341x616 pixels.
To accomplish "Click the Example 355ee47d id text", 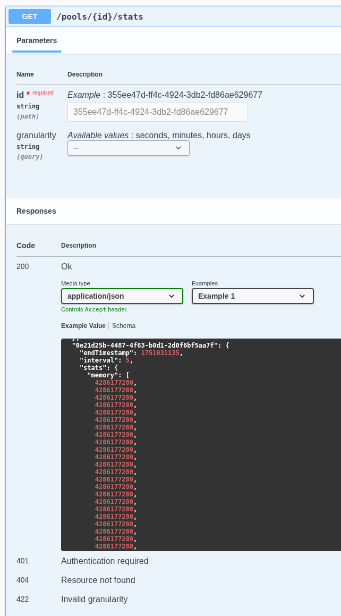I will (x=165, y=95).
